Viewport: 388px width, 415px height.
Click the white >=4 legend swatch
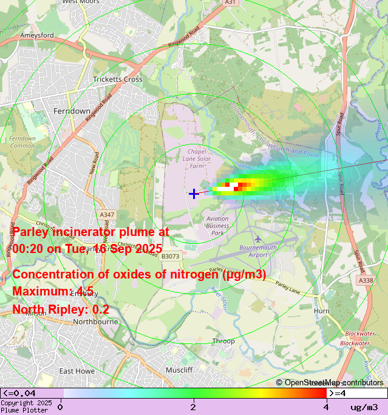357,393
